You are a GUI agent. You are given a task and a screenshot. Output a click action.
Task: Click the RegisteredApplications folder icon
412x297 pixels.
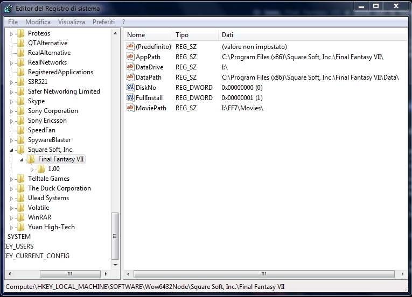(20, 72)
